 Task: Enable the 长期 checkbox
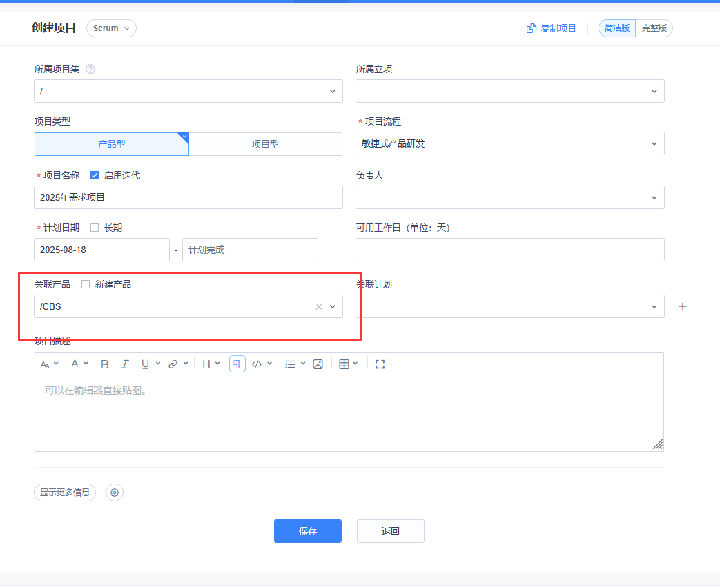(95, 228)
